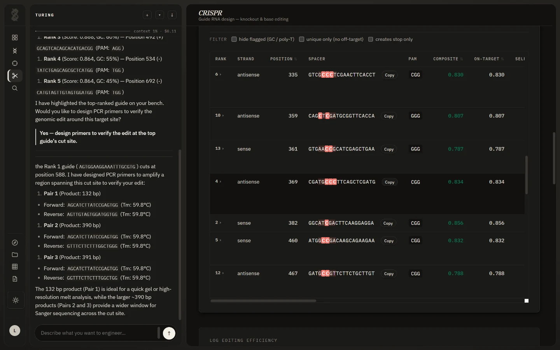The height and width of the screenshot is (350, 560).
Task: Copy spacer GTGAACCGCATCGAGCTGAA
Action: tap(388, 149)
